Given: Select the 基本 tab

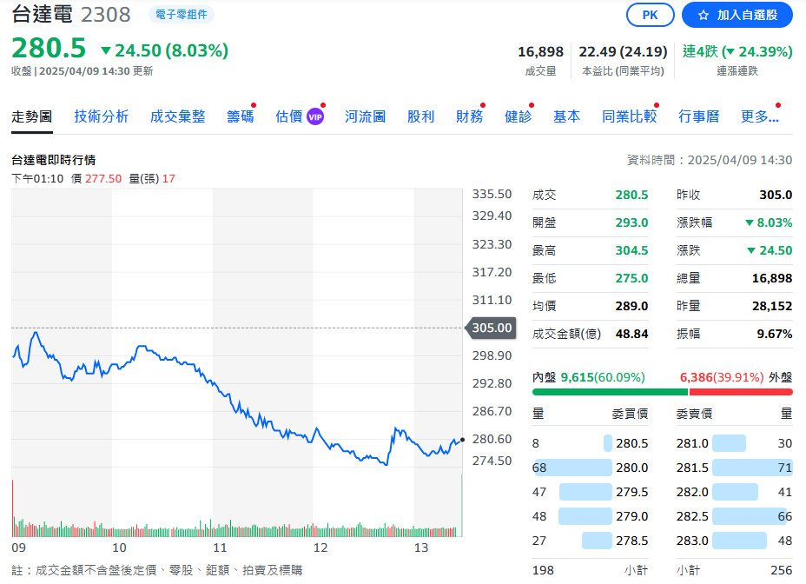Looking at the screenshot, I should click(x=567, y=116).
